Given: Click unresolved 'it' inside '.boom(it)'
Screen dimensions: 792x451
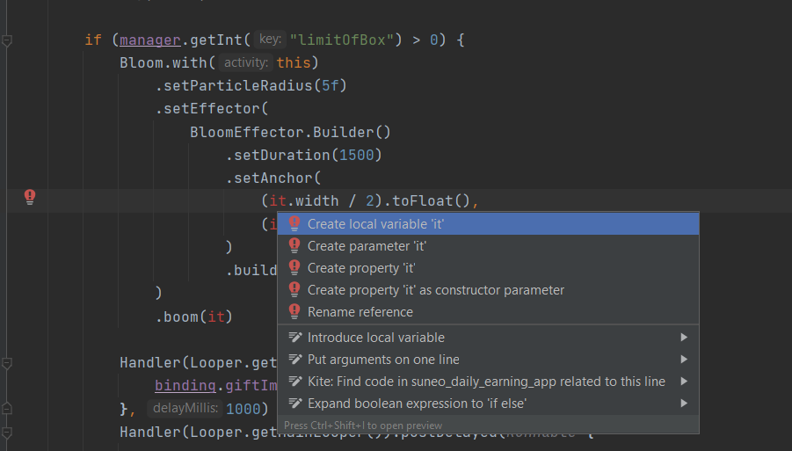Looking at the screenshot, I should (x=216, y=316).
